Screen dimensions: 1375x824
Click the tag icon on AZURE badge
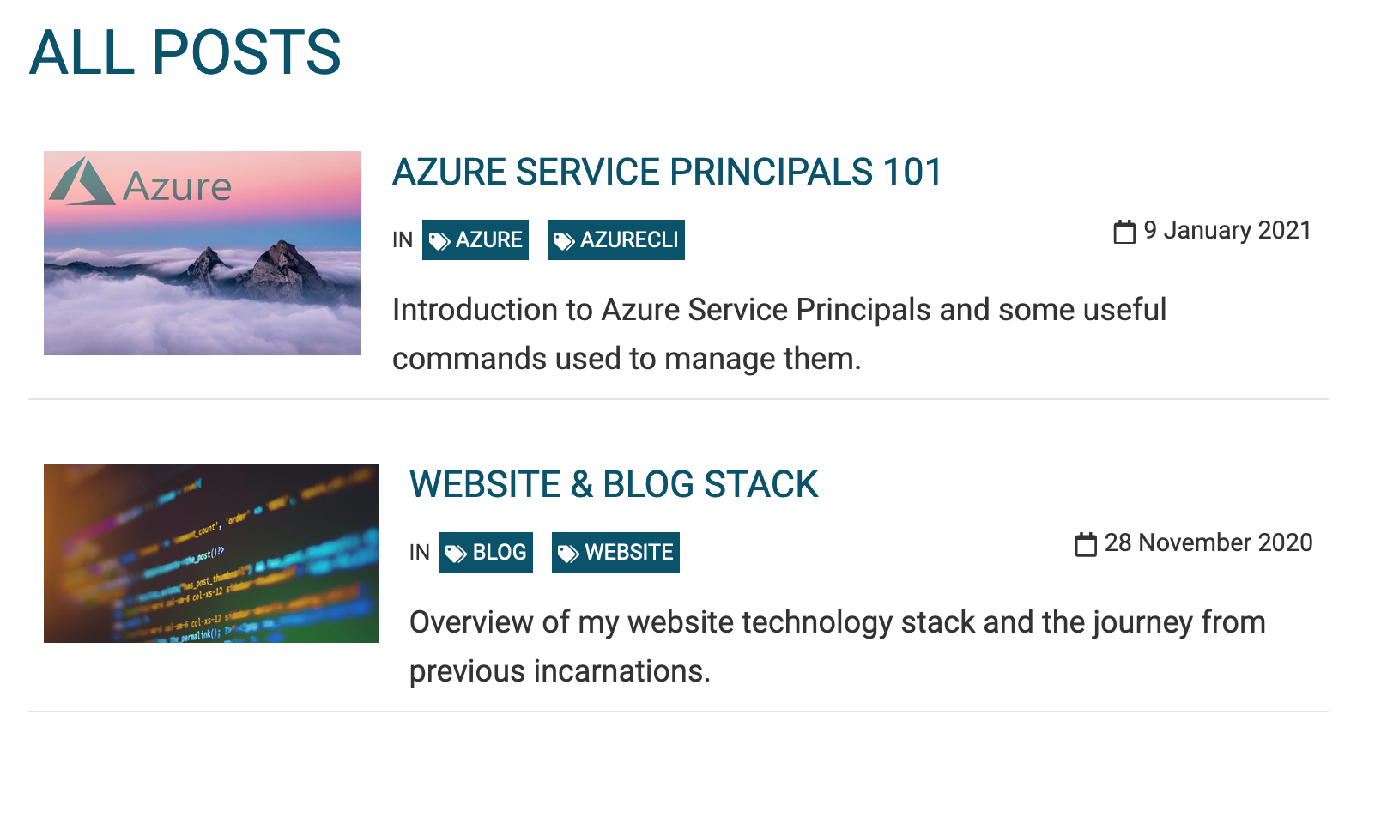tap(439, 241)
